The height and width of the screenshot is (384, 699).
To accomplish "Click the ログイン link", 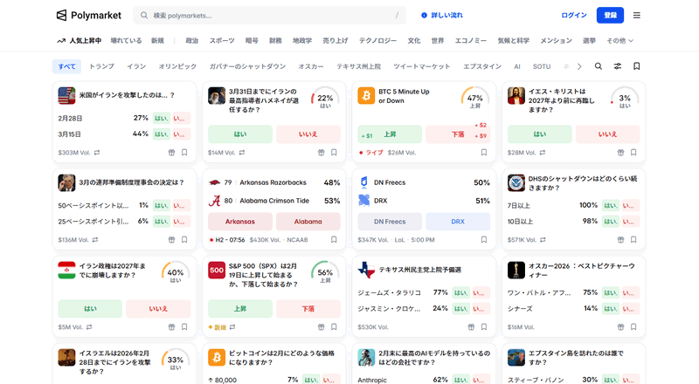I will point(574,15).
